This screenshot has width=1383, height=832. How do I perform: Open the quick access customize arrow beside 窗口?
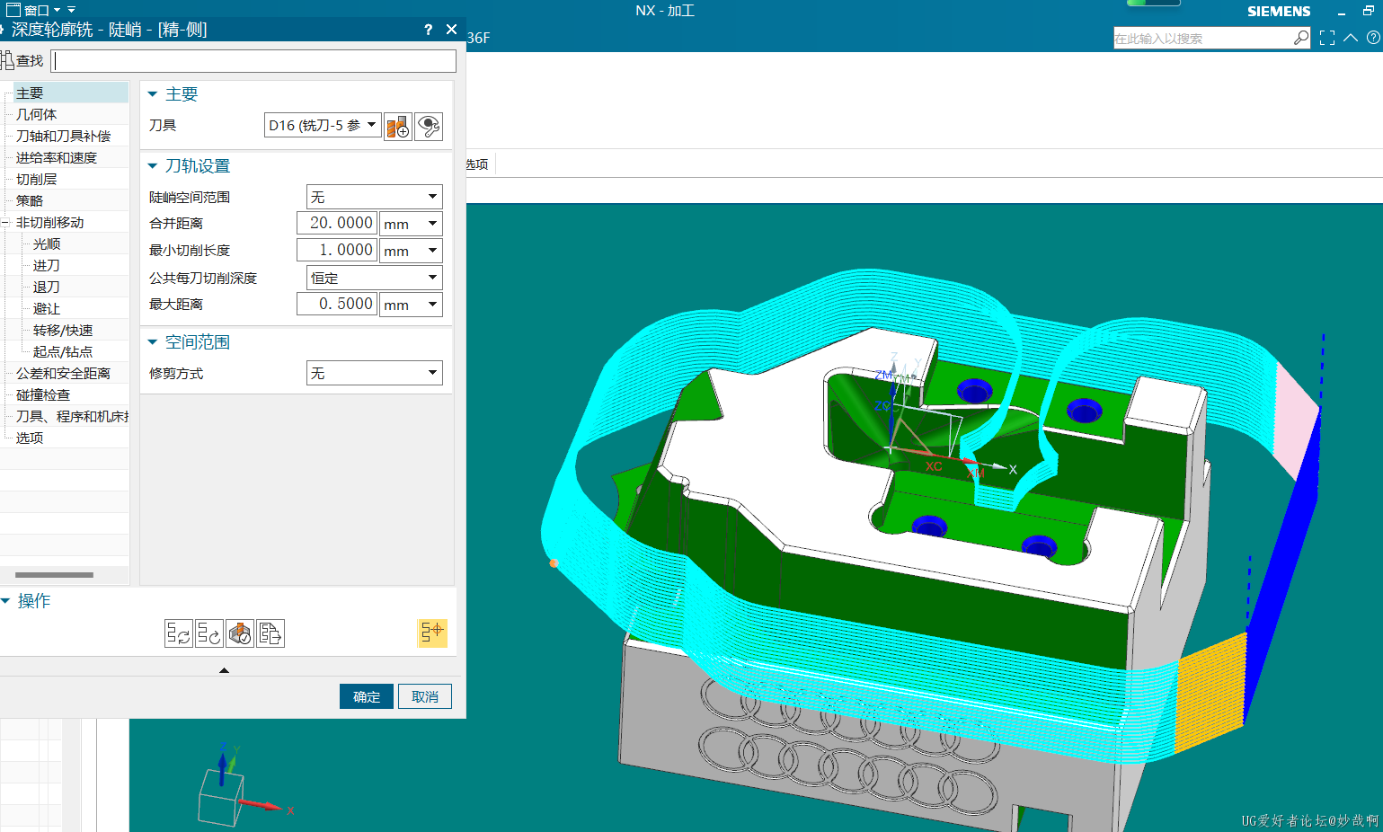tap(71, 10)
